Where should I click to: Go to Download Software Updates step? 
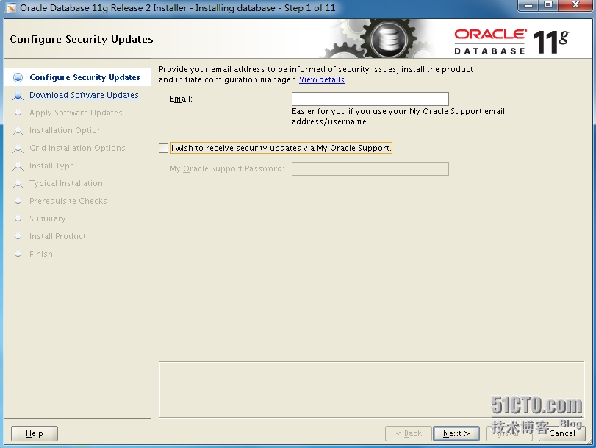coord(84,95)
